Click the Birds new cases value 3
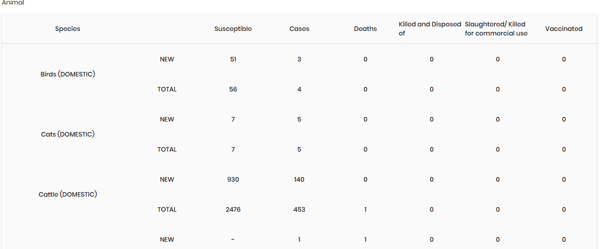The width and height of the screenshot is (600, 249). tap(299, 59)
